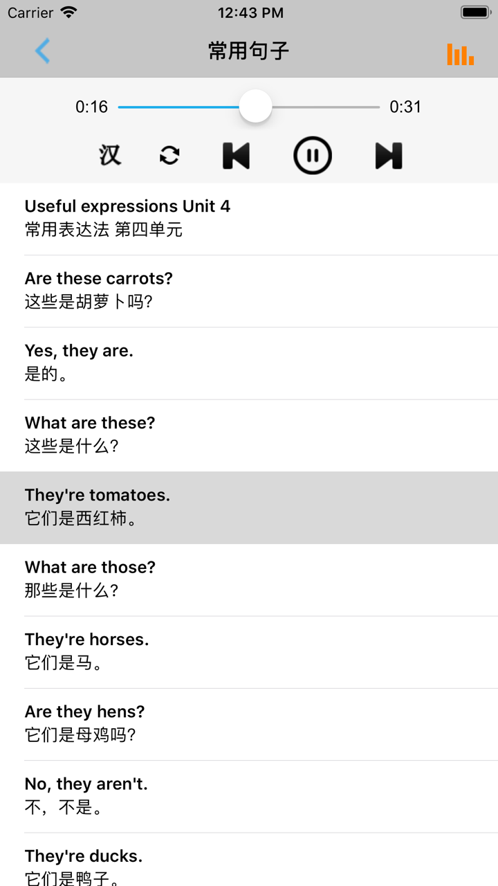Open the orange audio bars icon

460,54
